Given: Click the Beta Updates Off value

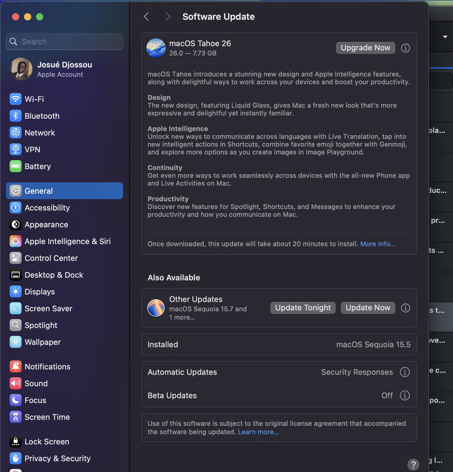Looking at the screenshot, I should [387, 395].
